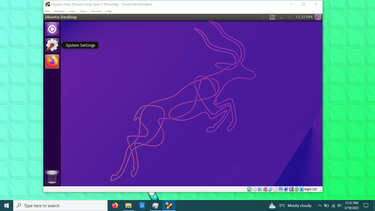The width and height of the screenshot is (375, 211).
Task: Click the audio status icon in VirtualBox
Action: point(259,189)
